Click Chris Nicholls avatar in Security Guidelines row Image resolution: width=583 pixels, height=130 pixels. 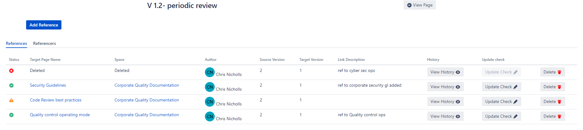pyautogui.click(x=210, y=87)
